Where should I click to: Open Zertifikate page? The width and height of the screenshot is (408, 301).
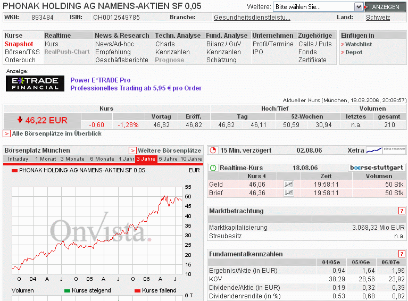[312, 60]
